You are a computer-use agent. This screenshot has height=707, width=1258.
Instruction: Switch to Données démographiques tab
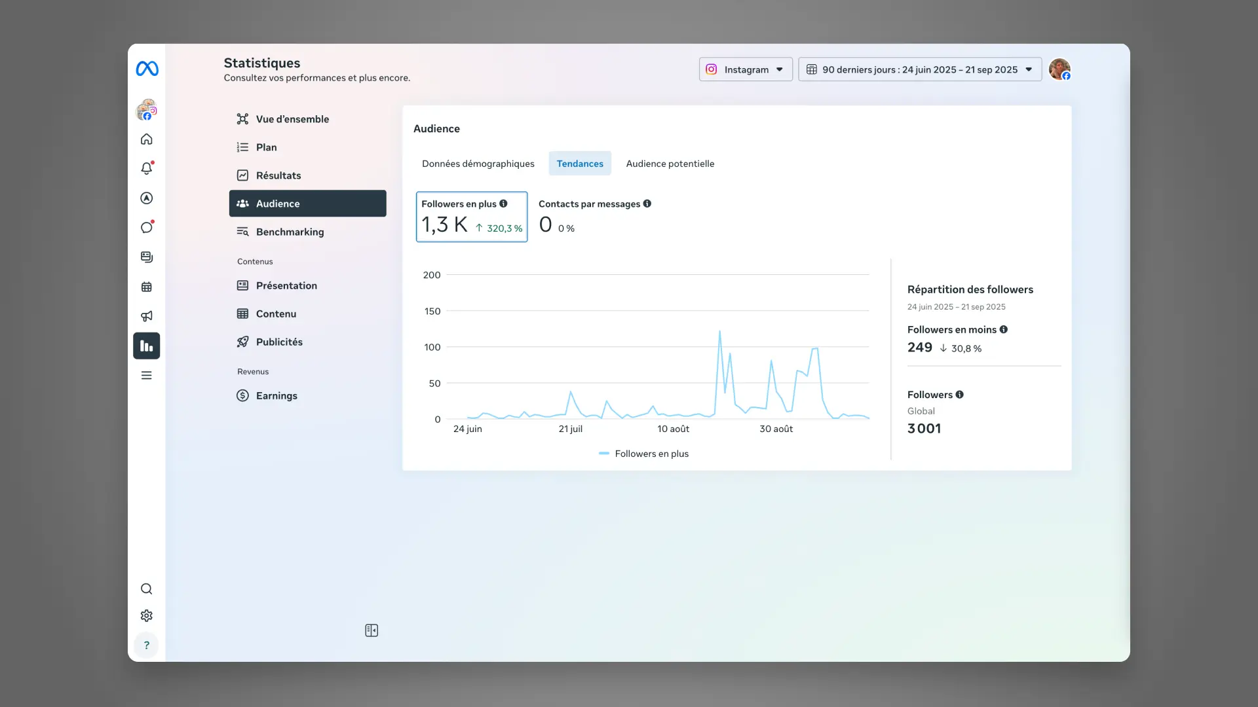pyautogui.click(x=478, y=164)
